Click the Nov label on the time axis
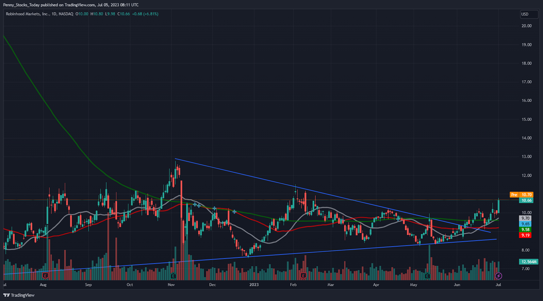The width and height of the screenshot is (543, 301). pyautogui.click(x=171, y=285)
